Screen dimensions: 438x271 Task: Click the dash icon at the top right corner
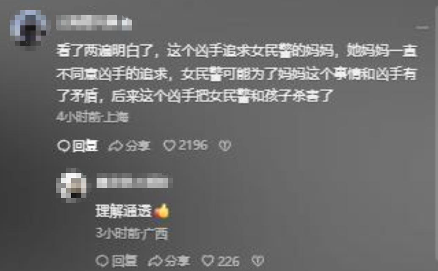[422, 28]
